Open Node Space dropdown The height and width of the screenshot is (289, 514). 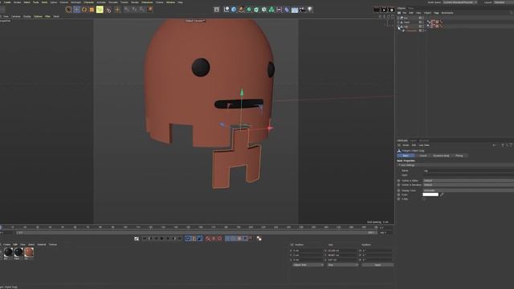(x=460, y=2)
